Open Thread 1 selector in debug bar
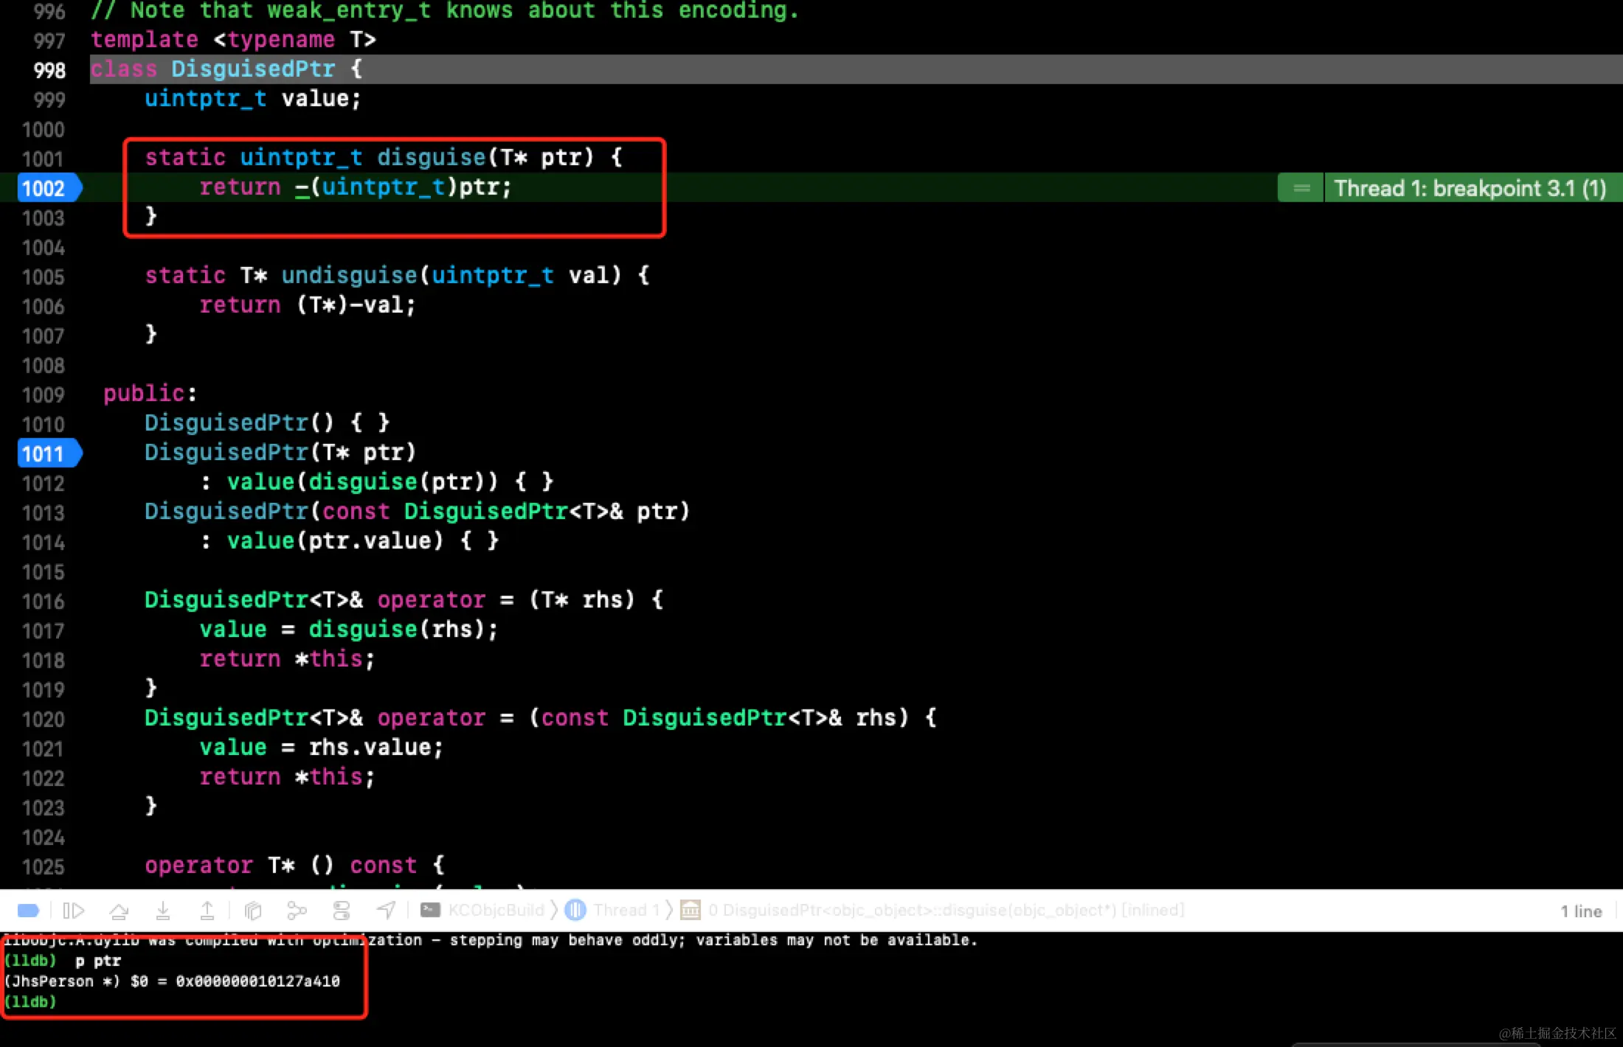The height and width of the screenshot is (1047, 1623). point(626,911)
